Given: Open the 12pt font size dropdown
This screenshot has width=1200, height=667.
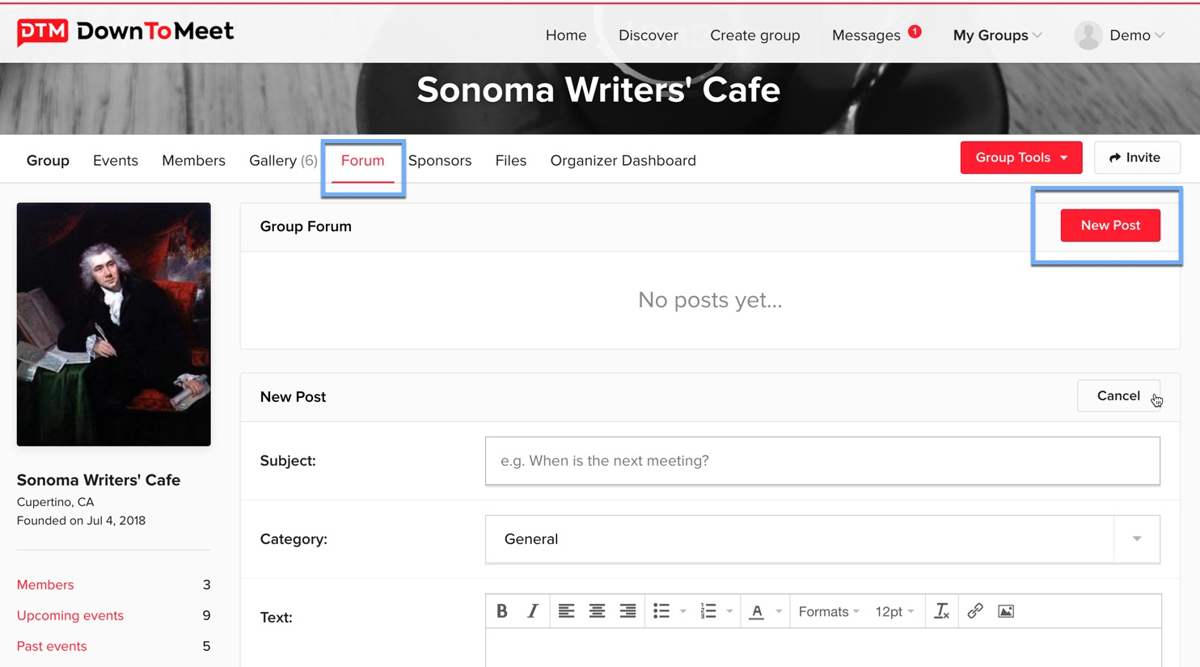Looking at the screenshot, I should [894, 612].
